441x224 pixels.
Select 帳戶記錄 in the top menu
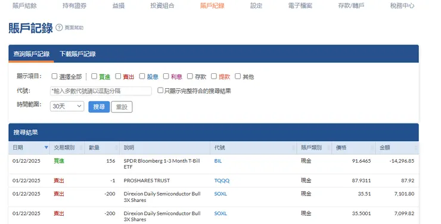212,5
